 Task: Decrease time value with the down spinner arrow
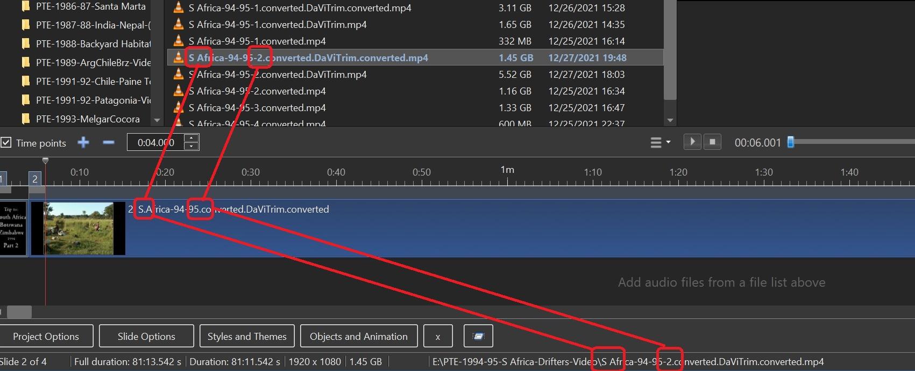pyautogui.click(x=191, y=147)
